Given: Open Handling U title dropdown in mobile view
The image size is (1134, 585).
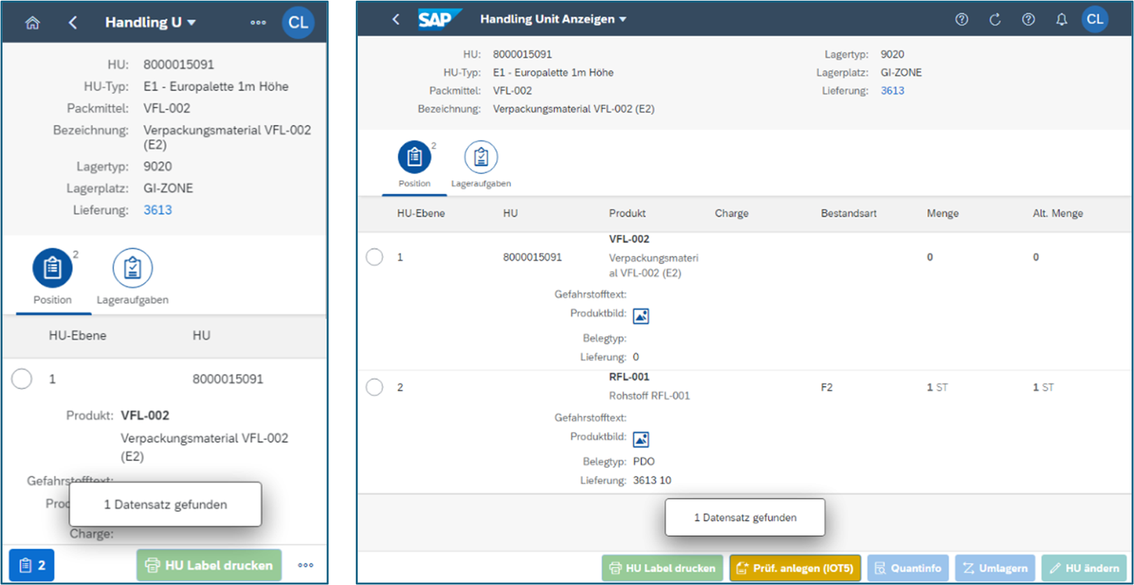Looking at the screenshot, I should pyautogui.click(x=150, y=22).
